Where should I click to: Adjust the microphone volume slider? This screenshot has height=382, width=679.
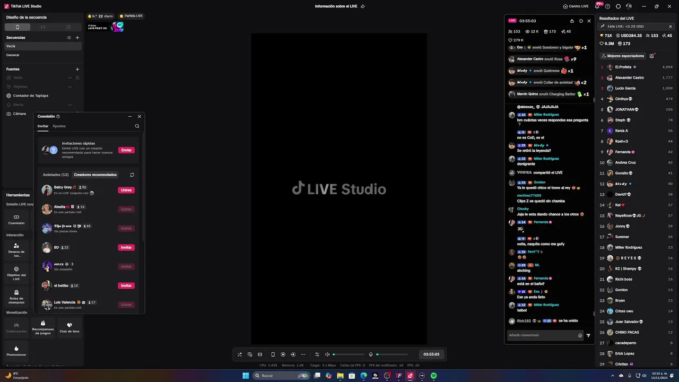click(392, 354)
